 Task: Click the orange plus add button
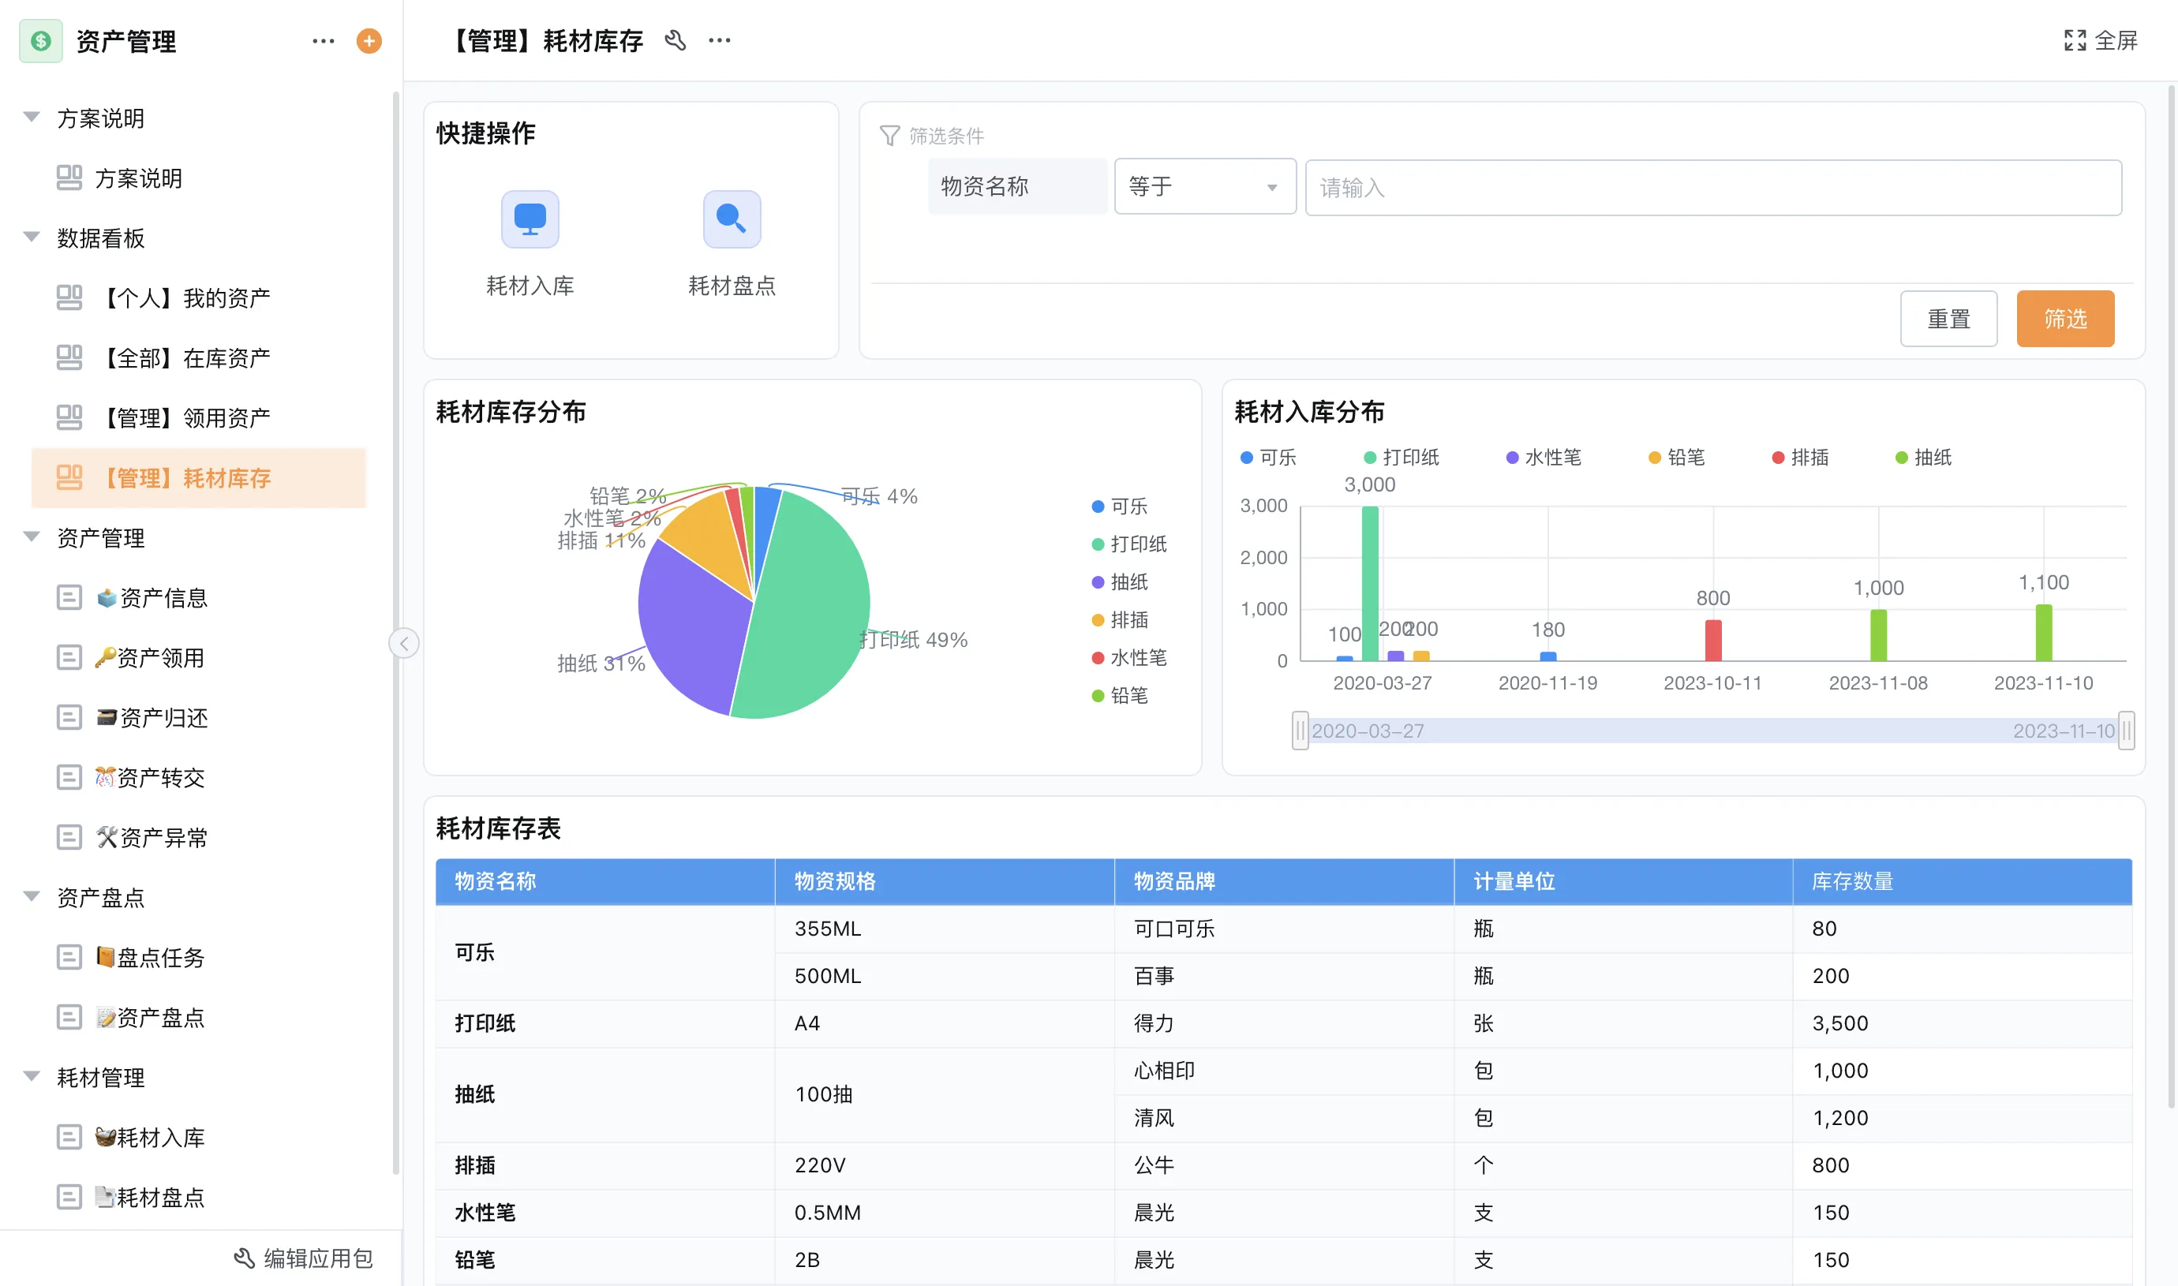click(369, 41)
